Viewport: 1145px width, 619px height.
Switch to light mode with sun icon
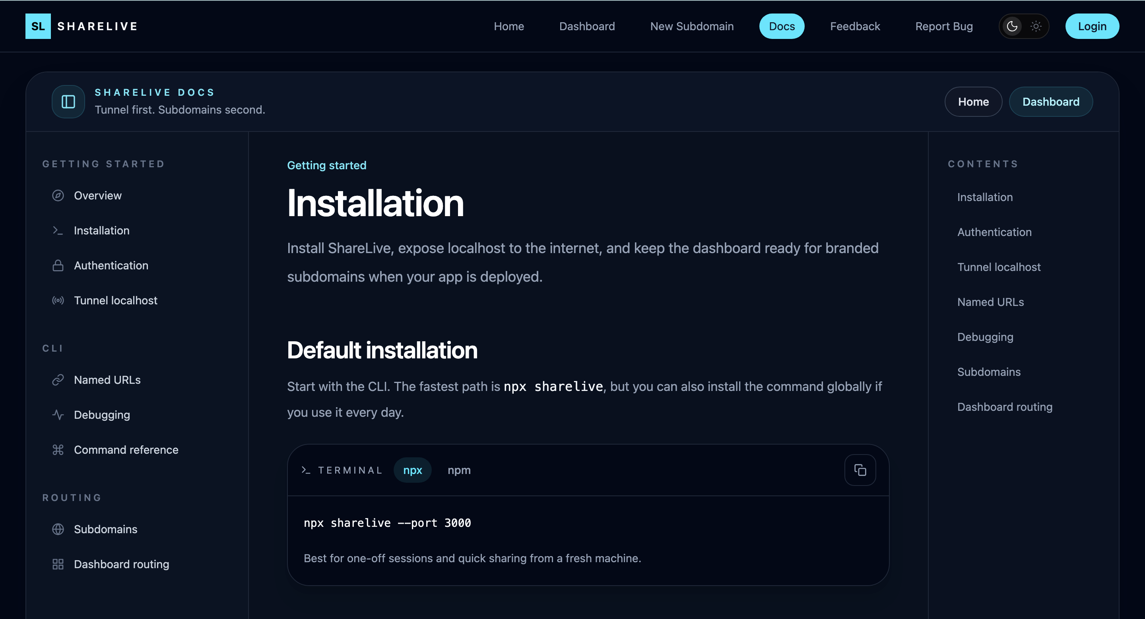[x=1036, y=26]
